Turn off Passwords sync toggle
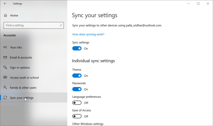 (x=77, y=89)
